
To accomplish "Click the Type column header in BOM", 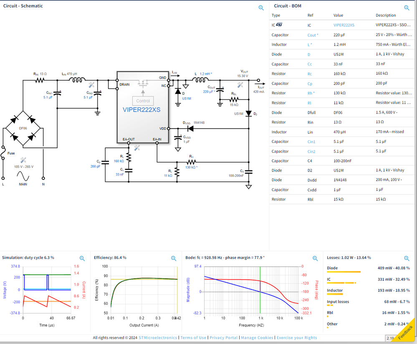I will 276,15.
